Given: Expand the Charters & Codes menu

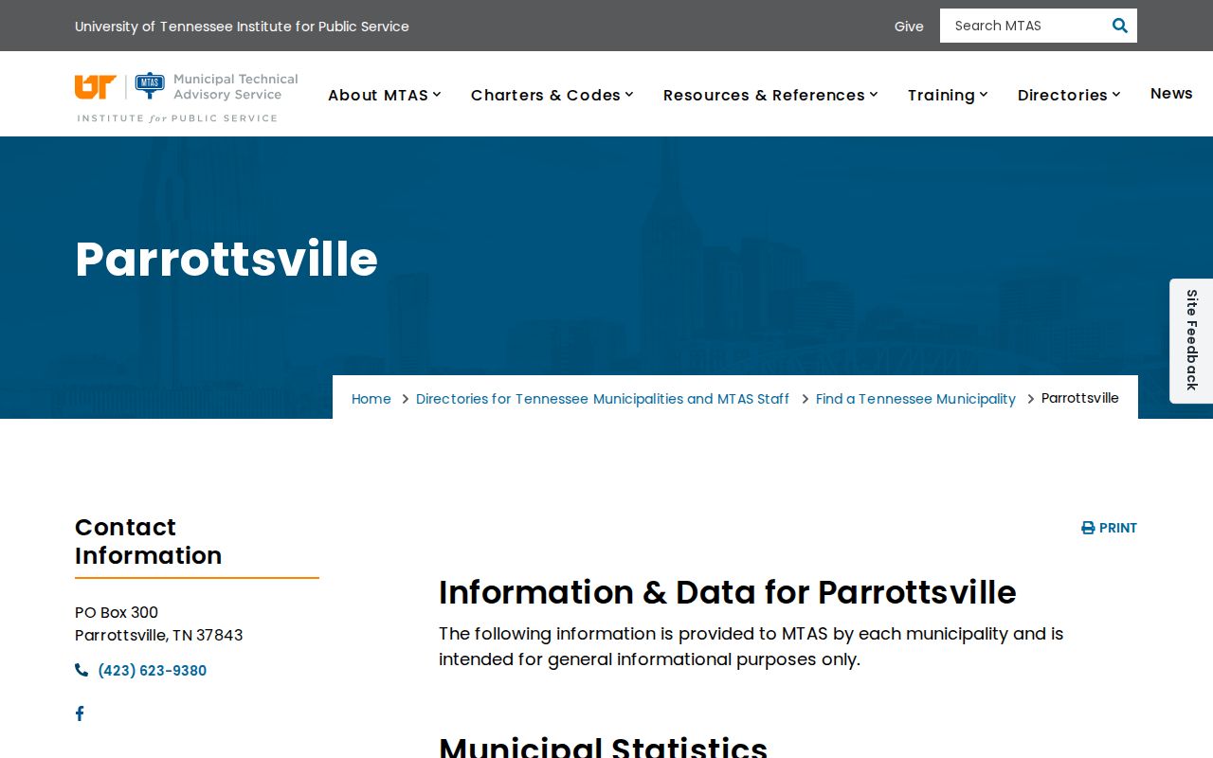Looking at the screenshot, I should 552,95.
